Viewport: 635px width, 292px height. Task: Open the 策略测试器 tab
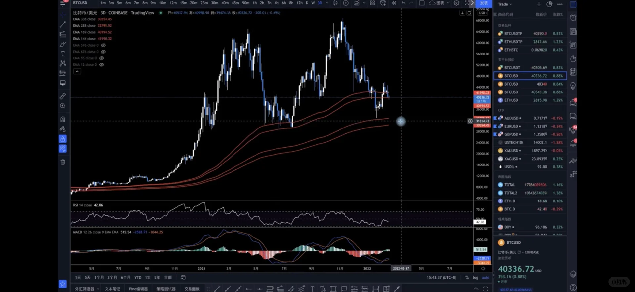click(x=166, y=289)
